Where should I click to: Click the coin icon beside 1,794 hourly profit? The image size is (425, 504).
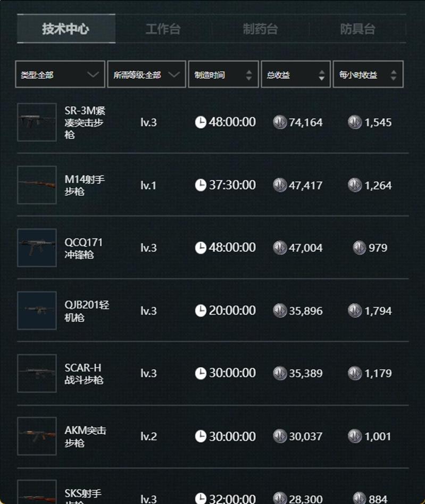(x=354, y=310)
